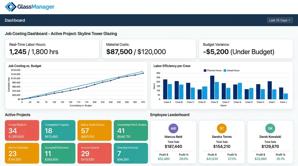Click the GlassManager diamond logo icon
The height and width of the screenshot is (166, 298).
coord(11,7)
